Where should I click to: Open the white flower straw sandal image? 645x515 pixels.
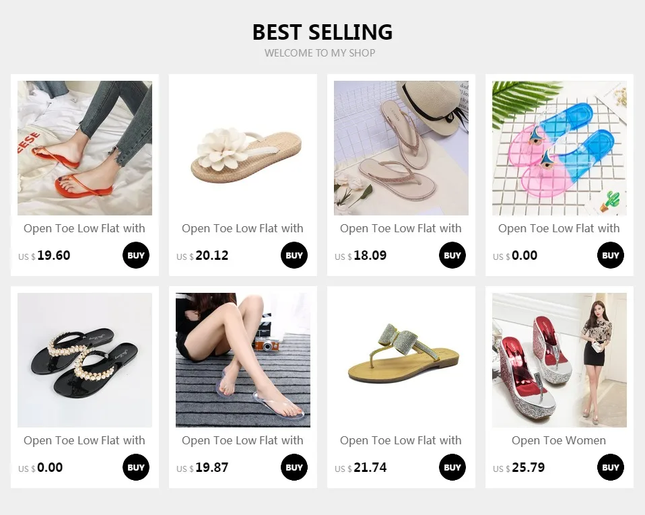click(x=243, y=148)
